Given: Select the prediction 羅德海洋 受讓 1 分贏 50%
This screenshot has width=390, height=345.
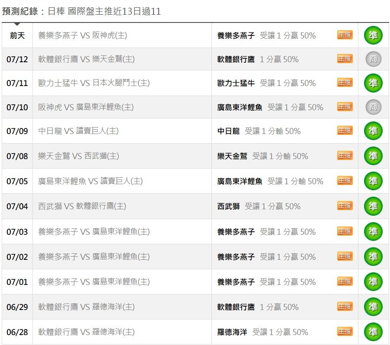Looking at the screenshot, I should (x=262, y=332).
